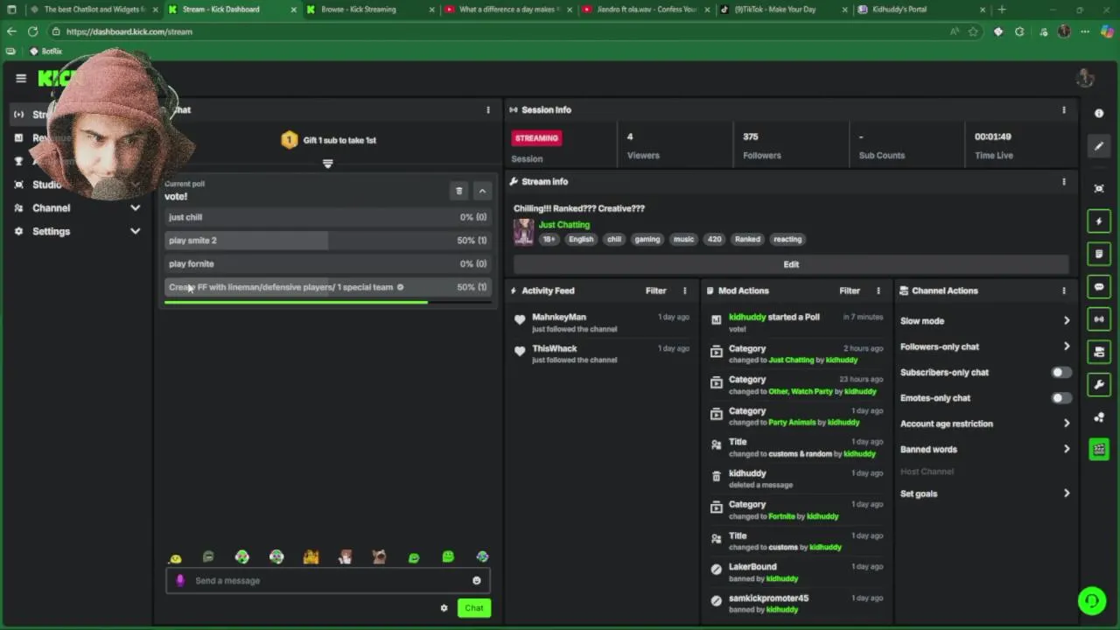Screen dimensions: 1120x630
Task: Open the Botrix bookmark
Action: pos(45,52)
